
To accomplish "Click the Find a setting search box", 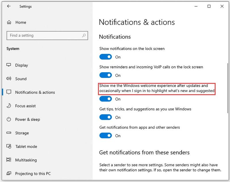I will tap(47, 35).
